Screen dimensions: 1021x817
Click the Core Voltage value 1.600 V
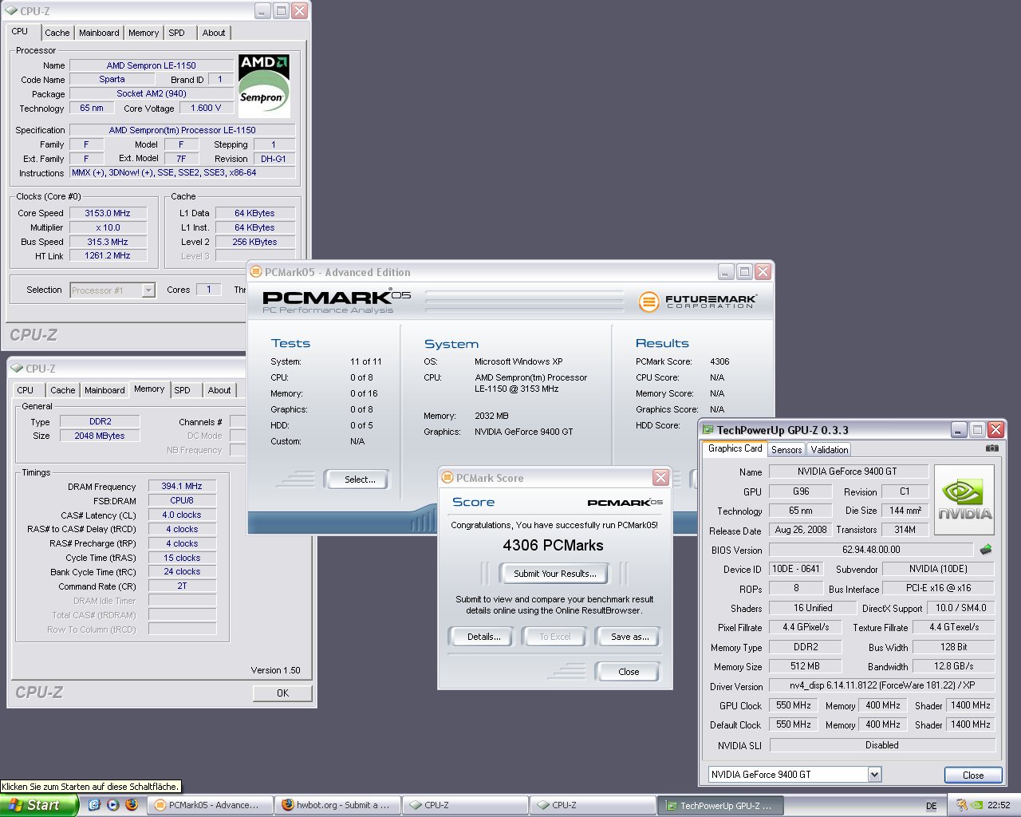click(x=206, y=108)
